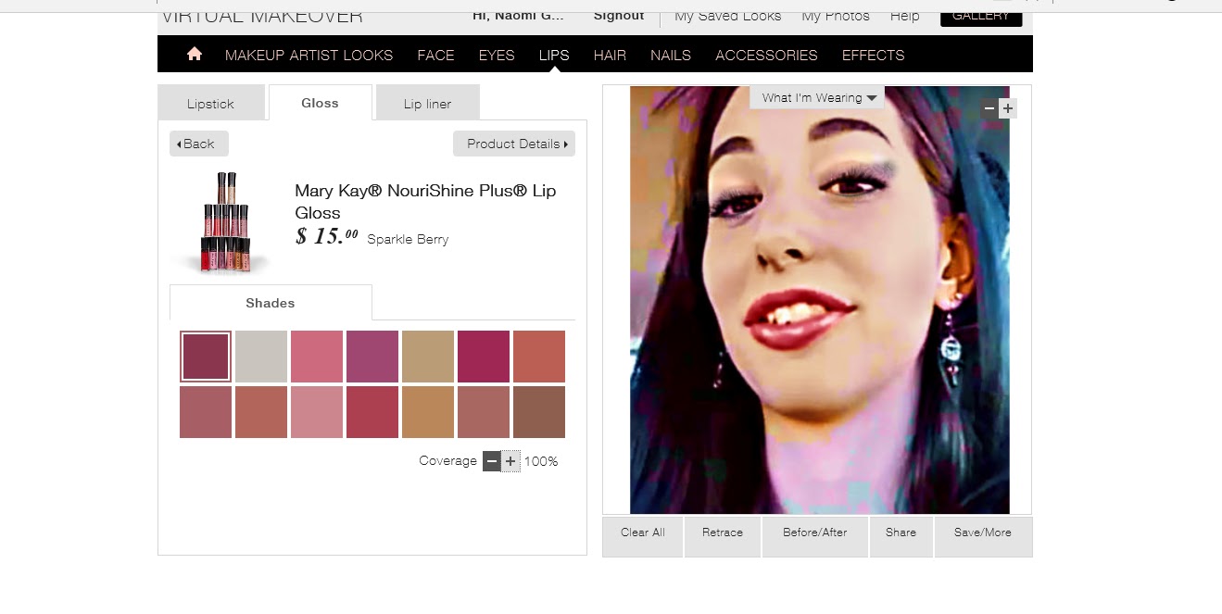Image resolution: width=1222 pixels, height=614 pixels.
Task: Click the lip gloss product image
Action: [225, 223]
